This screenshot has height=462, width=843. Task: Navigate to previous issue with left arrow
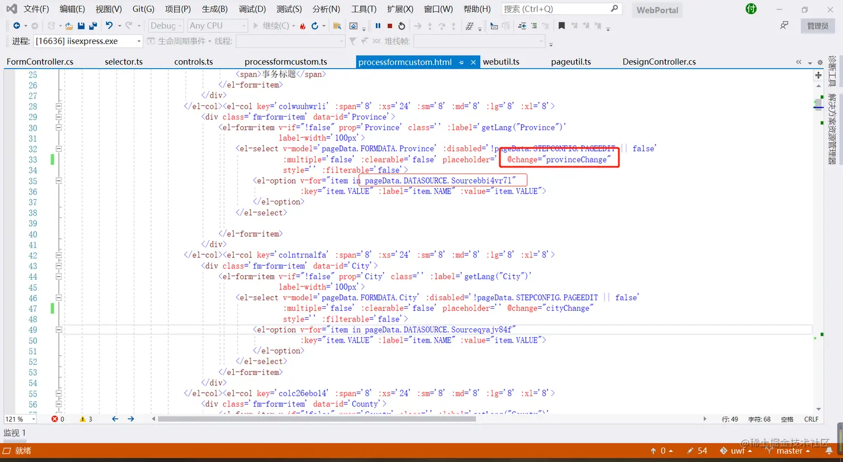pos(115,419)
